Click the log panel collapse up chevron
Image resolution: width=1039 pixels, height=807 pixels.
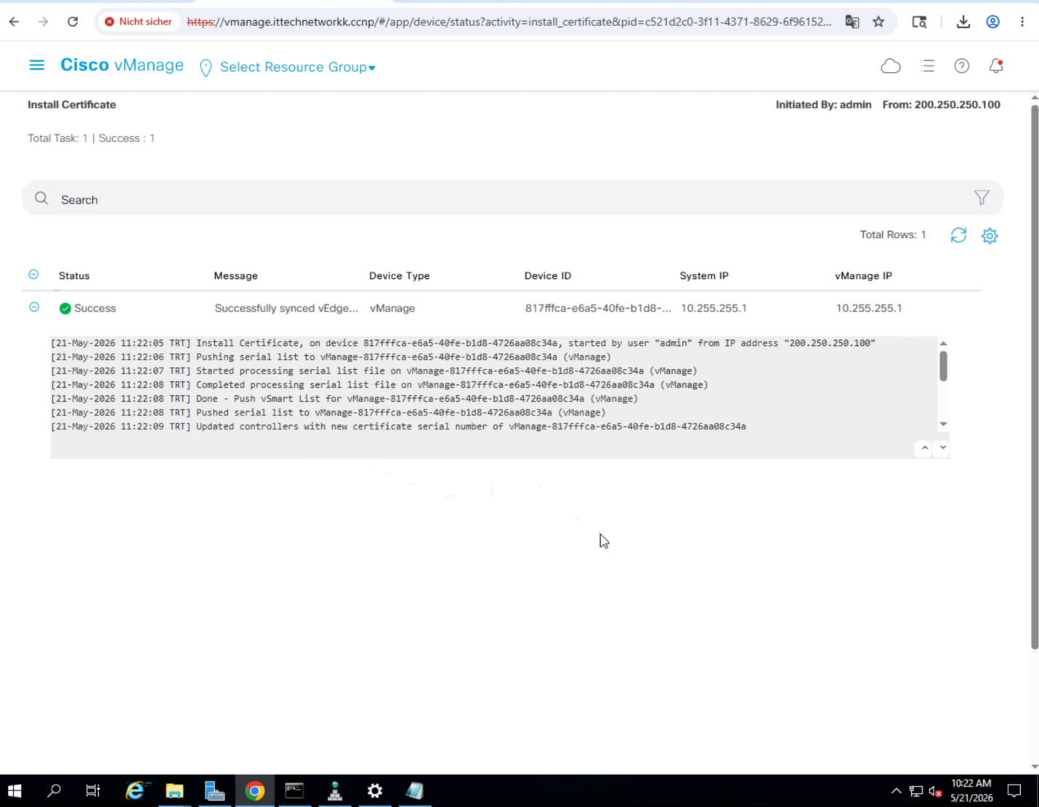924,448
